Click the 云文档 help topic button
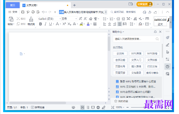 click(120, 53)
